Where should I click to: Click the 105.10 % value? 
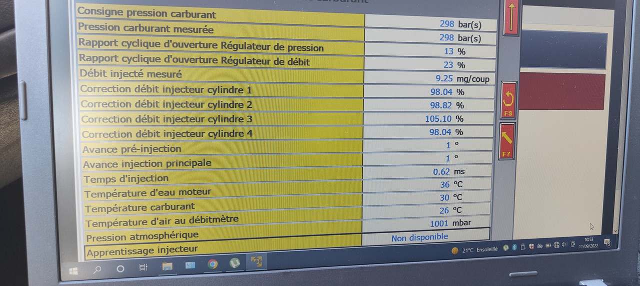pos(444,119)
